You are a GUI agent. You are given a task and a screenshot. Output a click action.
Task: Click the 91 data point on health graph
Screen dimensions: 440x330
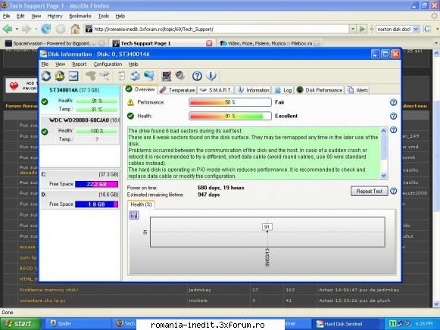(x=267, y=232)
